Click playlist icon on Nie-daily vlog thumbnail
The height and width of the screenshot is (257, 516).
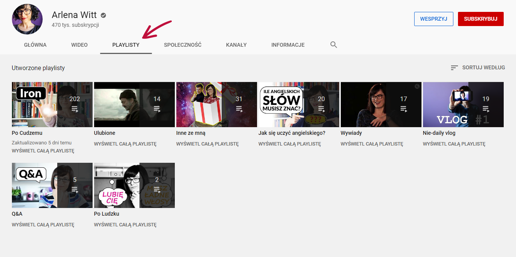pyautogui.click(x=486, y=109)
